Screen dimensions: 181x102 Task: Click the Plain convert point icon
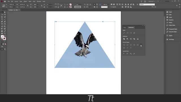124,54
